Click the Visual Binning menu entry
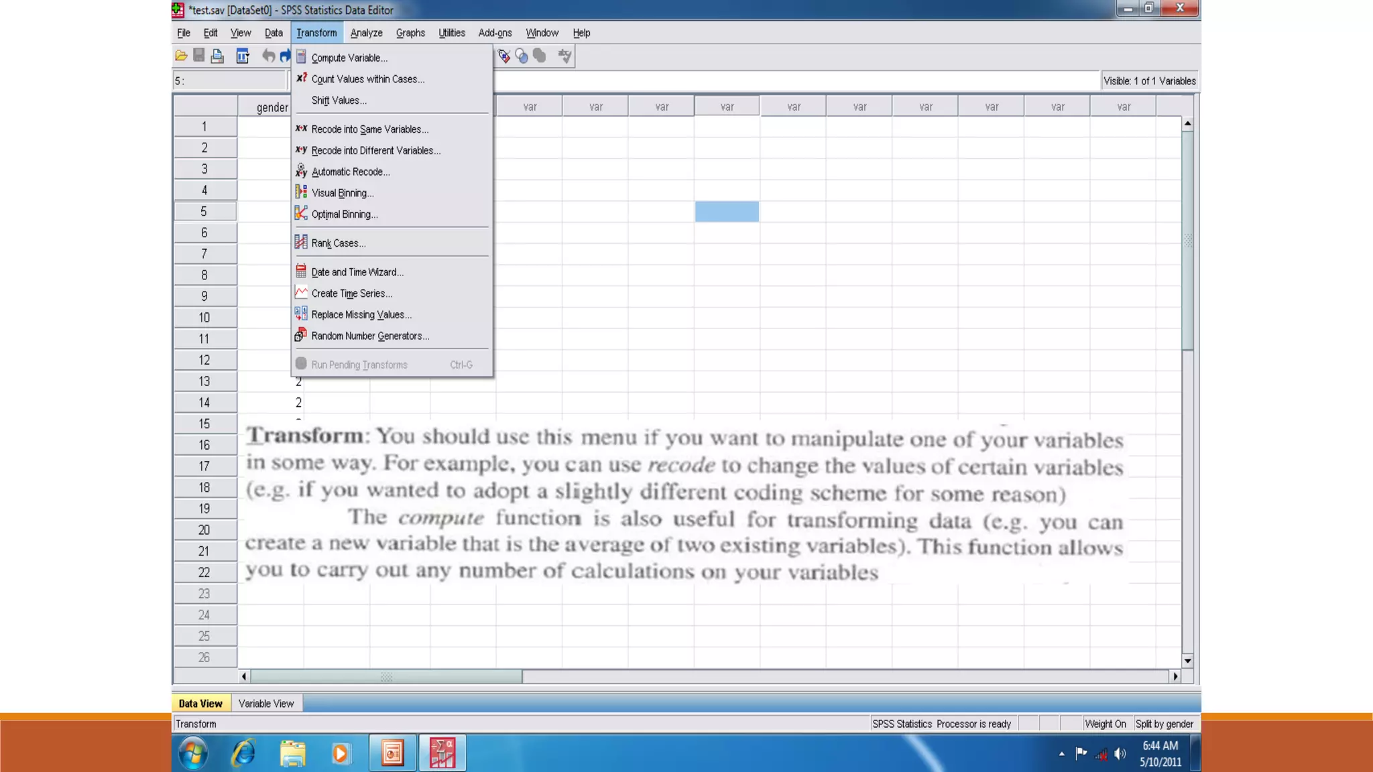The image size is (1373, 772). click(343, 193)
